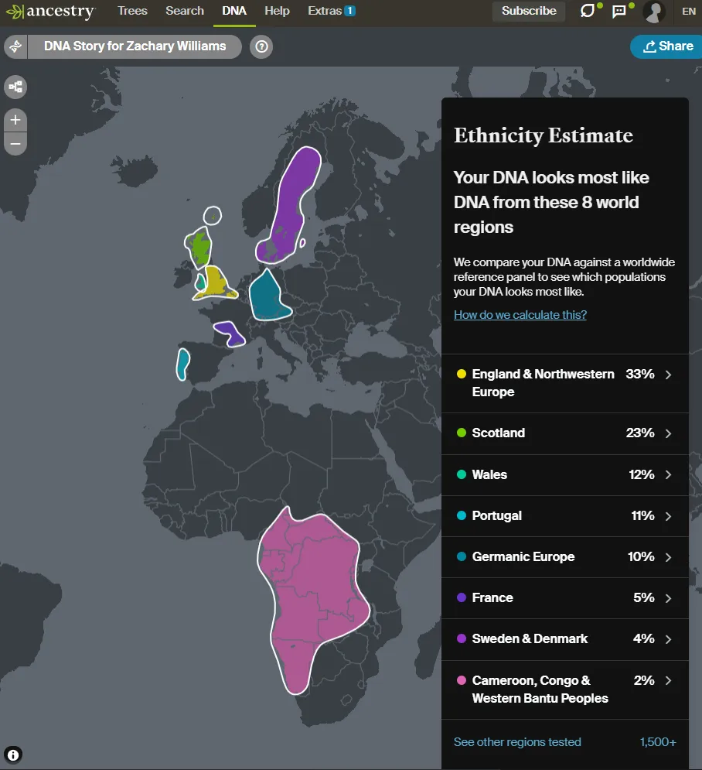Open the Trees menu
Image resolution: width=702 pixels, height=770 pixels.
(x=132, y=11)
